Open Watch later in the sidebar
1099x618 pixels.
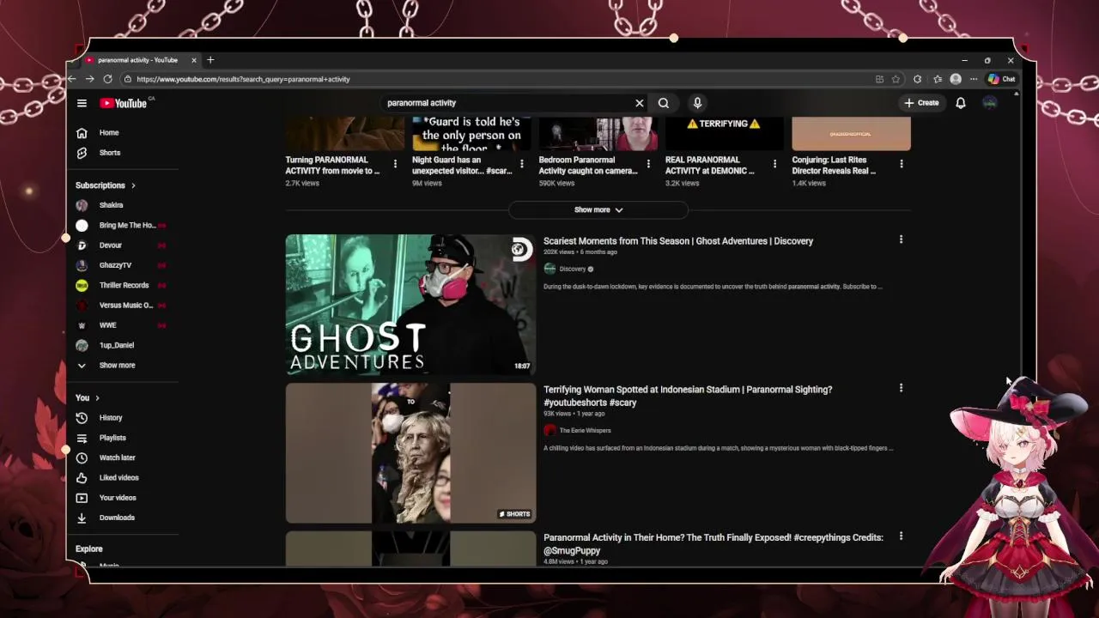point(117,457)
